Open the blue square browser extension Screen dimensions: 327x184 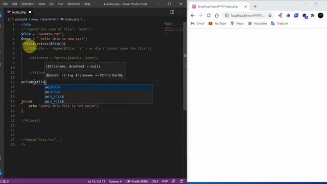(x=296, y=15)
